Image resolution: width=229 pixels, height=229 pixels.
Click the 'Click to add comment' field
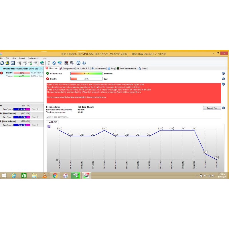coord(134,117)
